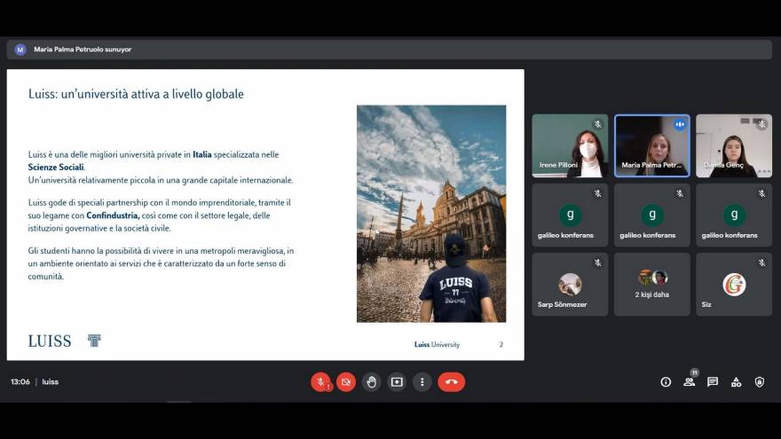Click the muted mic icon on Sarp Sönmezer tile
This screenshot has width=781, height=439.
(597, 263)
